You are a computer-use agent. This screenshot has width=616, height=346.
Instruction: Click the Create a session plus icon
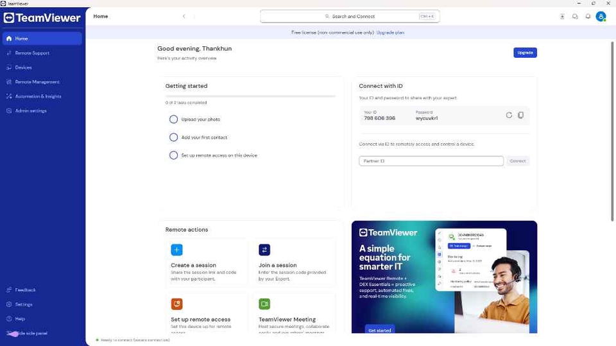tap(176, 250)
